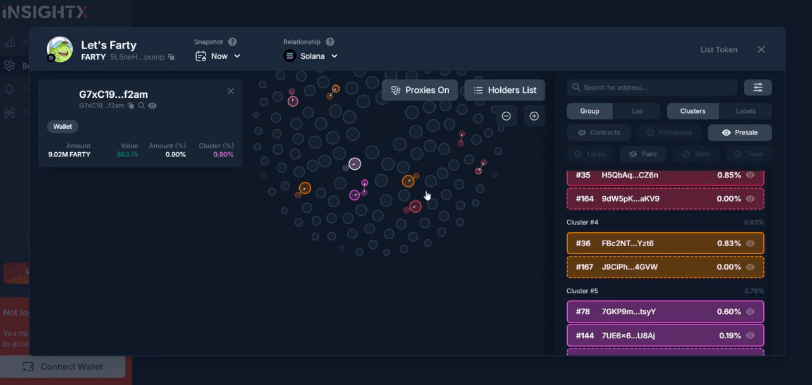Copy the FARTY token address
Screen dimensions: 812x385
point(171,57)
